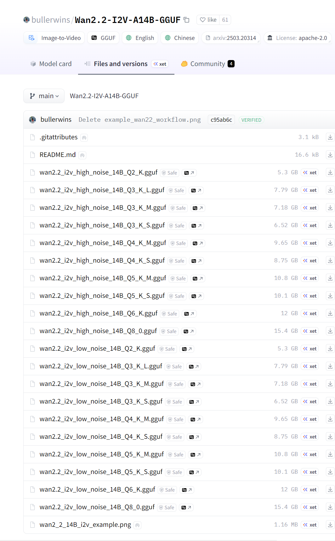
Task: Download high_noise Q8_0 gguf file
Action: 330,331
